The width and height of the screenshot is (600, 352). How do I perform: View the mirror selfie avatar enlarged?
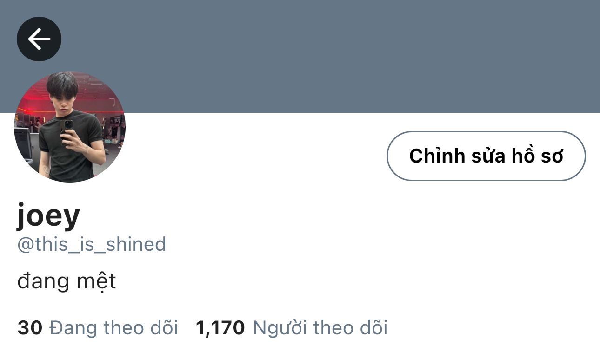pyautogui.click(x=70, y=127)
